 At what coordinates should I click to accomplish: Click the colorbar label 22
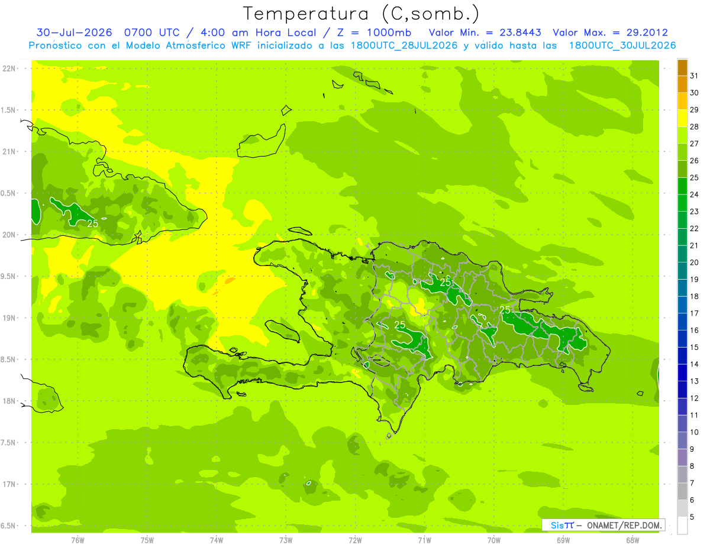pos(695,229)
